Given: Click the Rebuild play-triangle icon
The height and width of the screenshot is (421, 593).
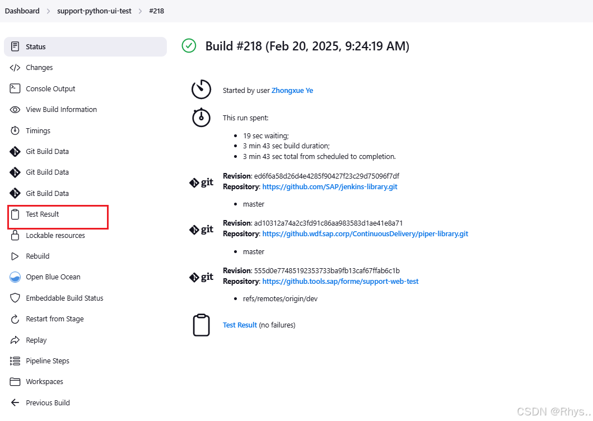Looking at the screenshot, I should (x=15, y=256).
